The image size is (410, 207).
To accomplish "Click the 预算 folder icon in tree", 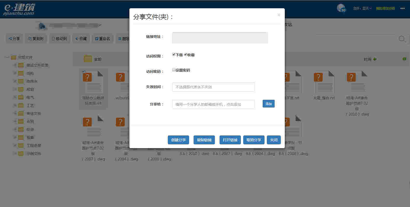I will coord(21,138).
